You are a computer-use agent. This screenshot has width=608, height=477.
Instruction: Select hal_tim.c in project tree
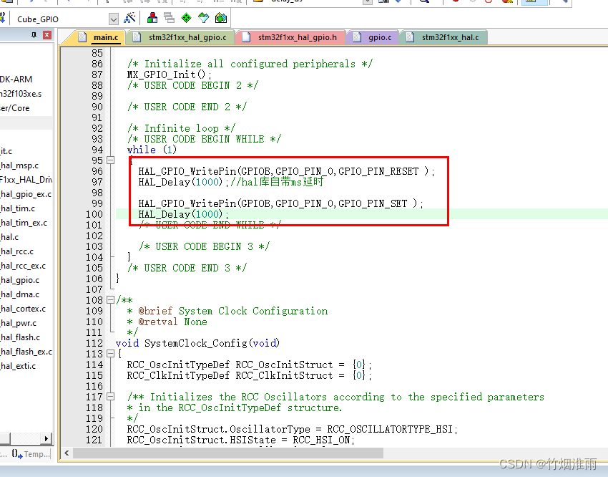[x=18, y=208]
